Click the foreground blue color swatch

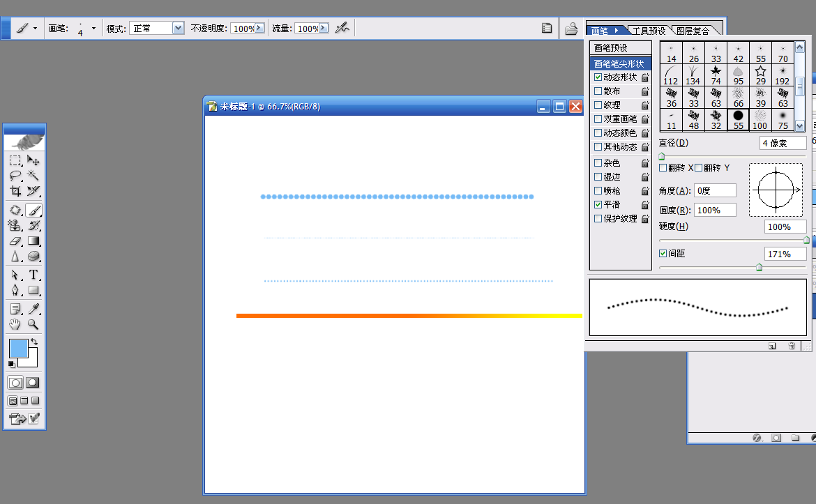[18, 349]
